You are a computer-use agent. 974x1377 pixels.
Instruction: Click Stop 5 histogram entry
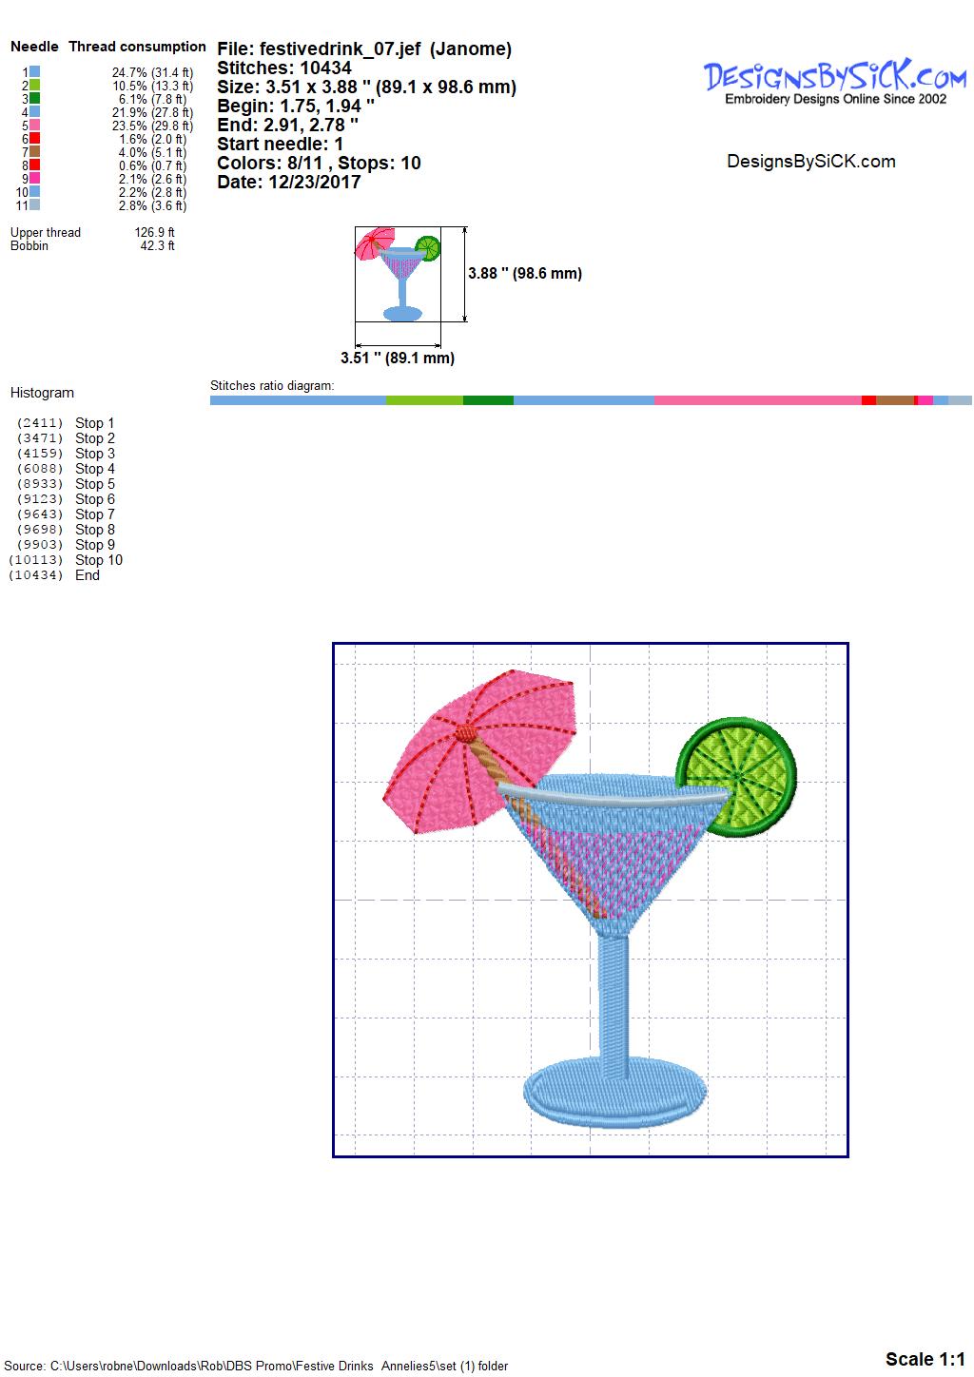[x=94, y=484]
